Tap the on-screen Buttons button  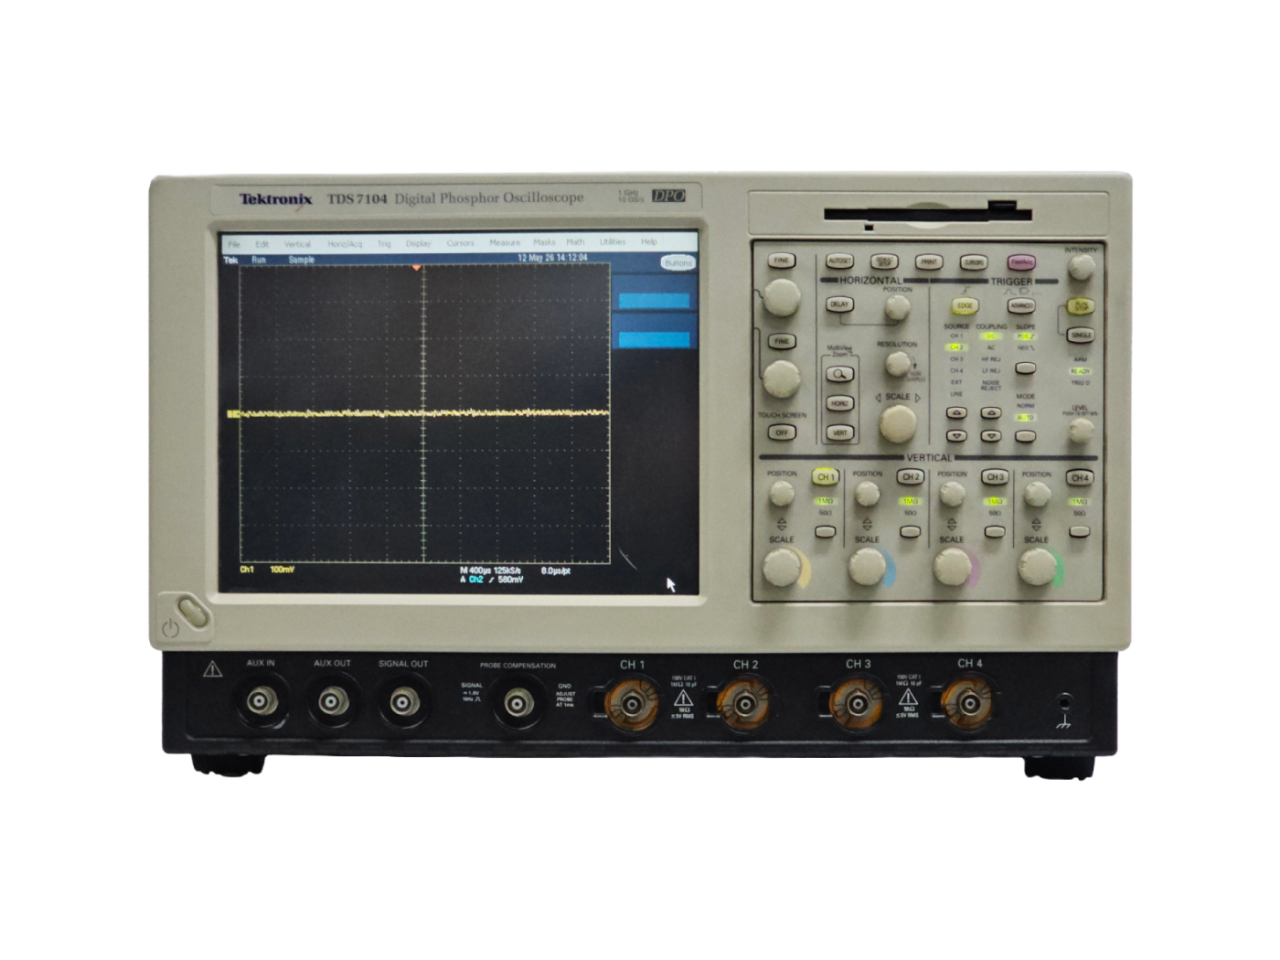point(678,263)
